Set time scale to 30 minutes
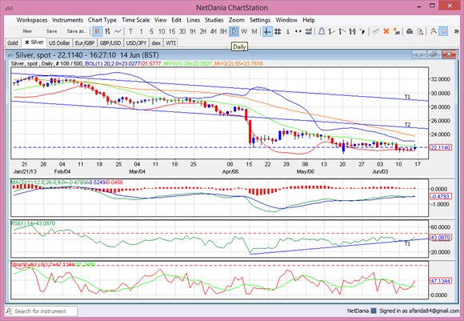Viewport: 464px width, 321px height. tap(182, 31)
